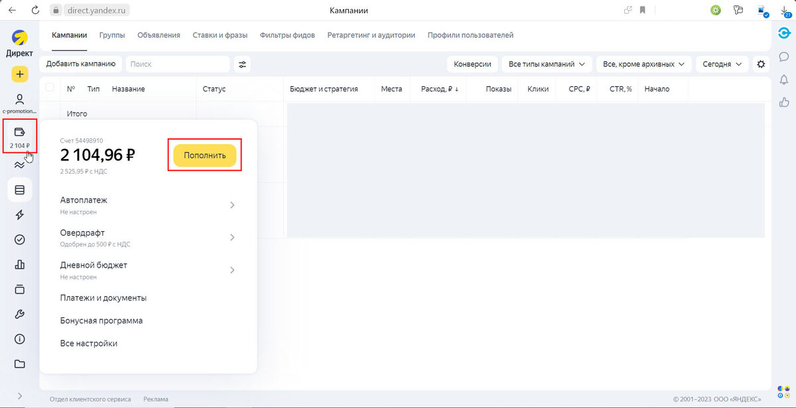Viewport: 796px width, 408px height.
Task: Open the bar chart statistics icon
Action: 19,264
